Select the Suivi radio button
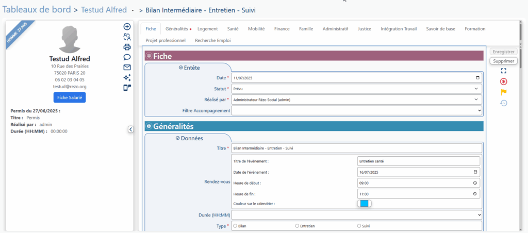The image size is (528, 233). pyautogui.click(x=359, y=226)
